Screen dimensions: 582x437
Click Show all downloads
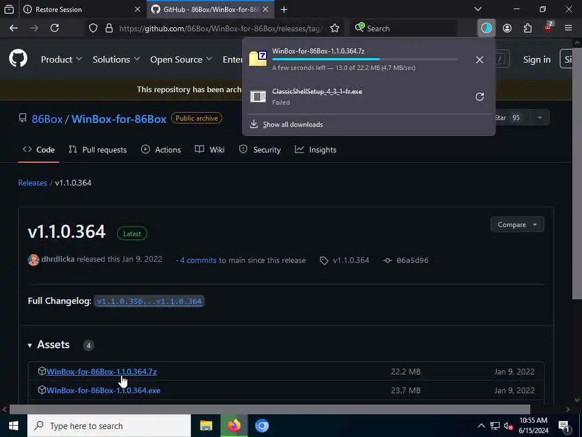click(x=293, y=125)
